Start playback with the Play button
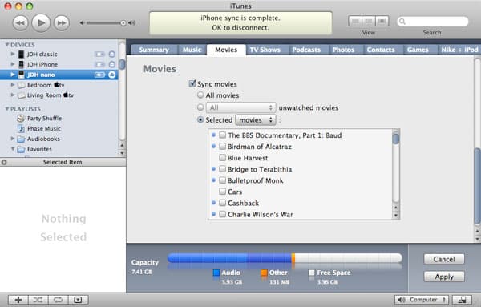This screenshot has width=481, height=307. point(41,22)
